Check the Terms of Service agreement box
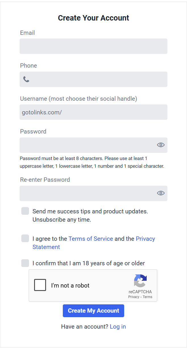This screenshot has height=350, width=187. coord(25,238)
